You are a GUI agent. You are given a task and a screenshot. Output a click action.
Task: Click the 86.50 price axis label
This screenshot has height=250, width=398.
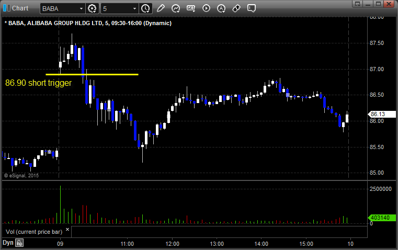pyautogui.click(x=377, y=95)
